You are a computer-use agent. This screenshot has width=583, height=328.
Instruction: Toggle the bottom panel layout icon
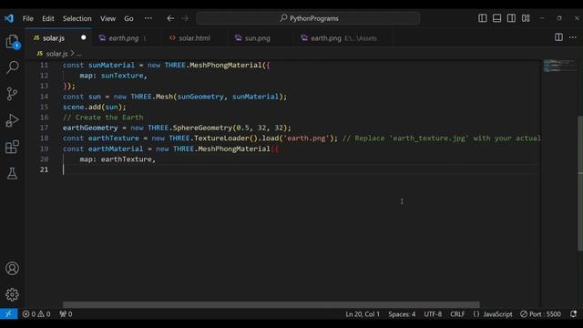496,18
